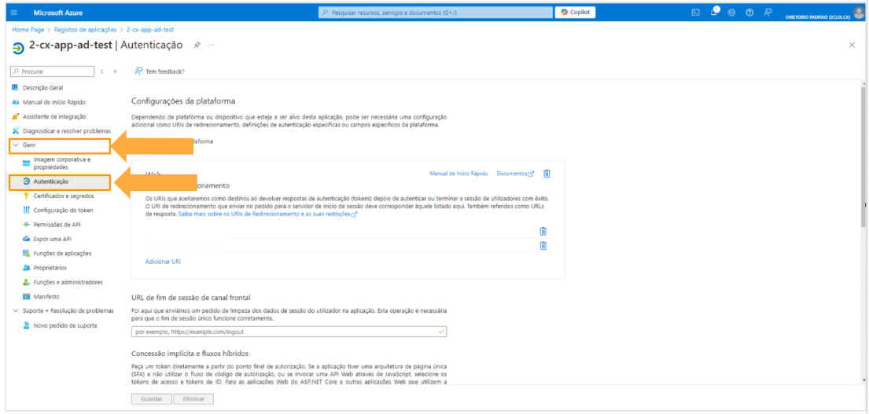Click the Azure search resources box
The width and height of the screenshot is (869, 414).
(436, 13)
